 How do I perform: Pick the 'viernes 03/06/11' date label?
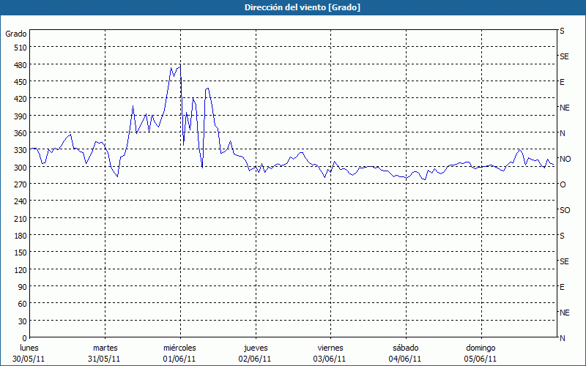(x=330, y=353)
